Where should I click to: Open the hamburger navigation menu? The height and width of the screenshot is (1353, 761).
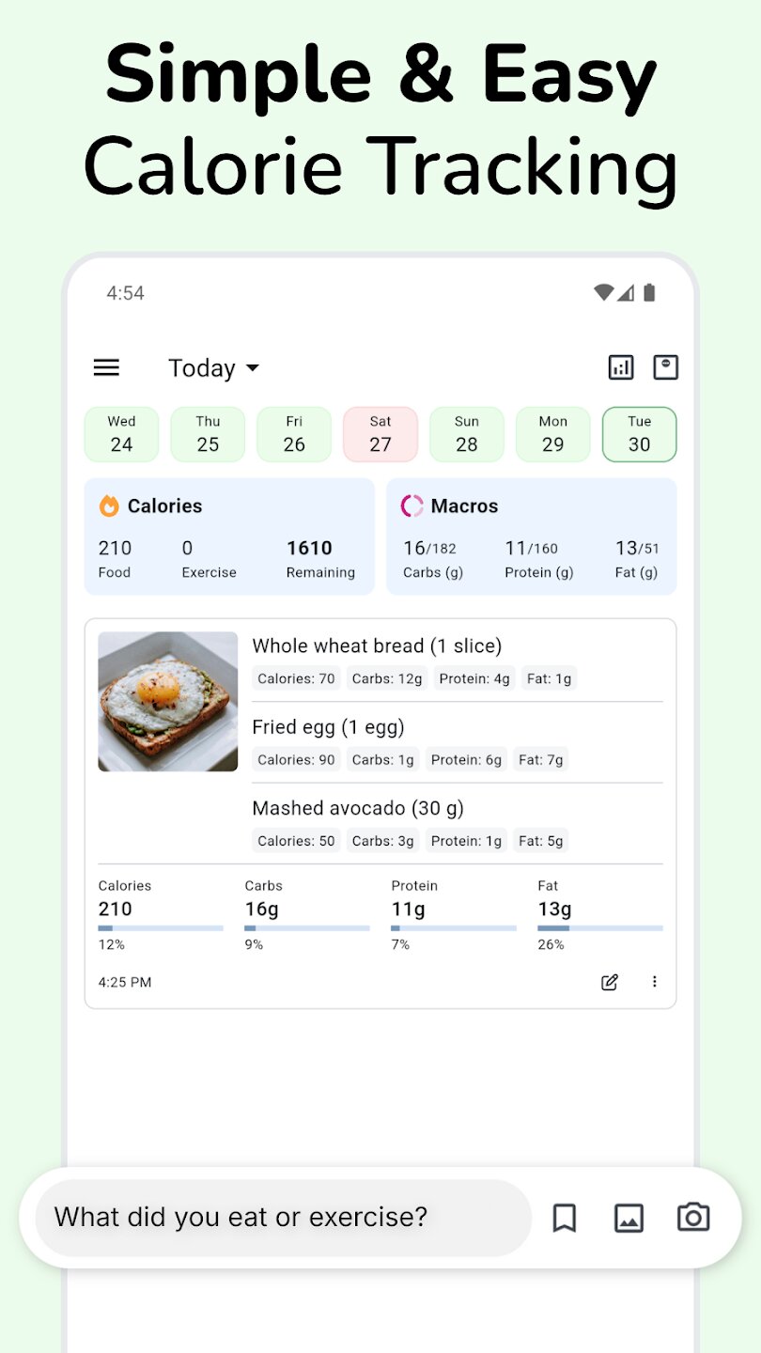(106, 367)
